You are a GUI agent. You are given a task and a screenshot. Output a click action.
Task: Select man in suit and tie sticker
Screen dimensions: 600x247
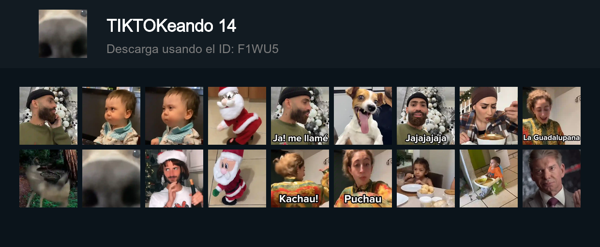[552, 178]
